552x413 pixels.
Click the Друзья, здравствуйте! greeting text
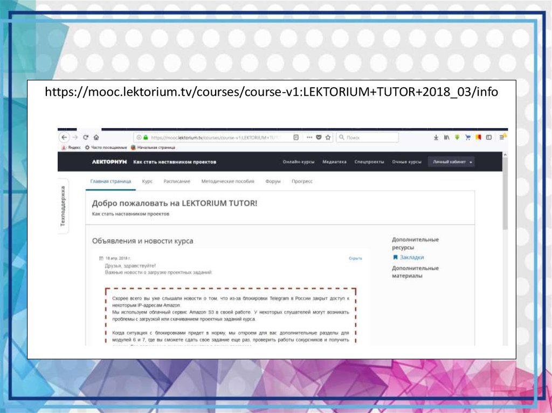(x=130, y=265)
